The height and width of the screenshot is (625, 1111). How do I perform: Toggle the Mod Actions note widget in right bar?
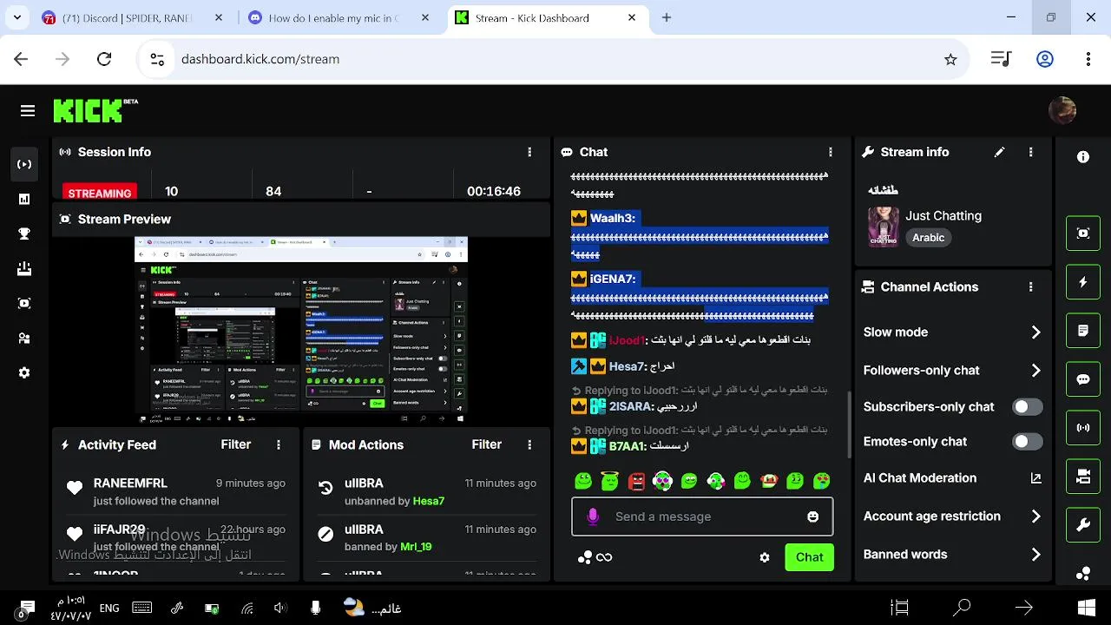pyautogui.click(x=1083, y=331)
